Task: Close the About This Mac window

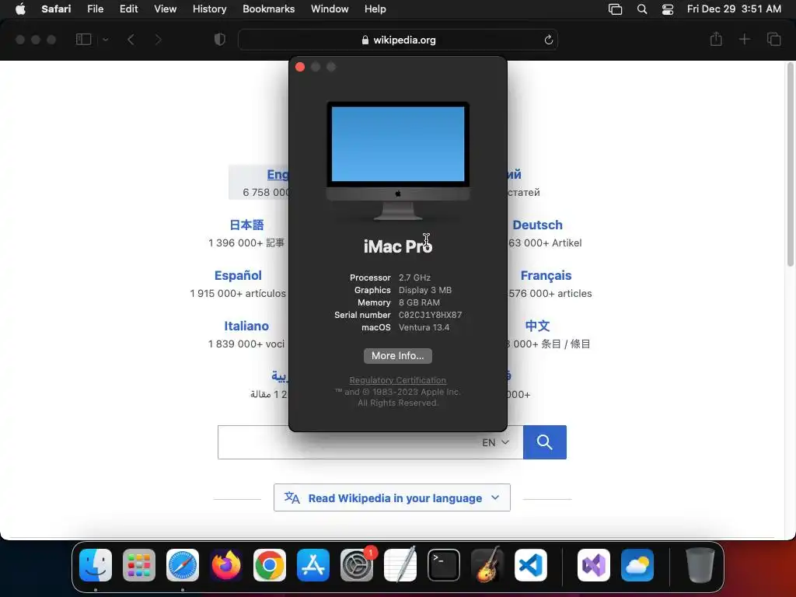Action: point(300,67)
